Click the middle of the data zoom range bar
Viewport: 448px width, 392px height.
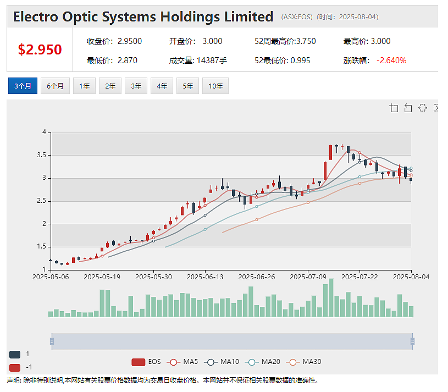click(x=232, y=341)
